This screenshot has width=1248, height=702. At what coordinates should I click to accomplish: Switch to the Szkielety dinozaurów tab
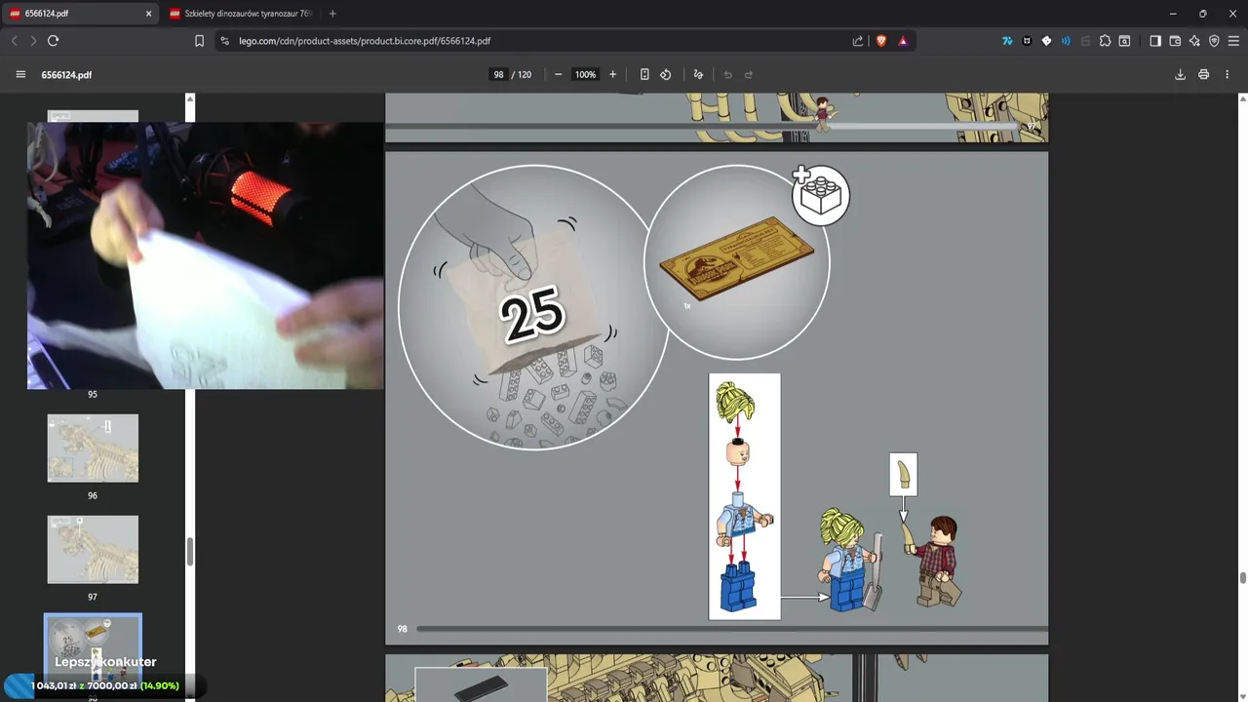[x=242, y=14]
